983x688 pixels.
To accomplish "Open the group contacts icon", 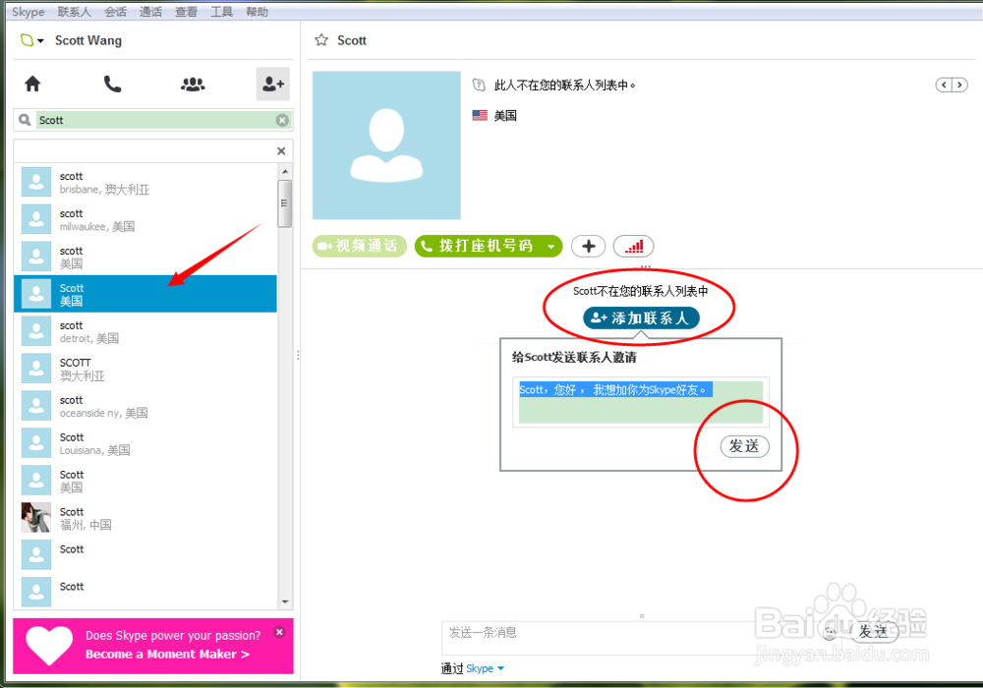I will point(193,84).
